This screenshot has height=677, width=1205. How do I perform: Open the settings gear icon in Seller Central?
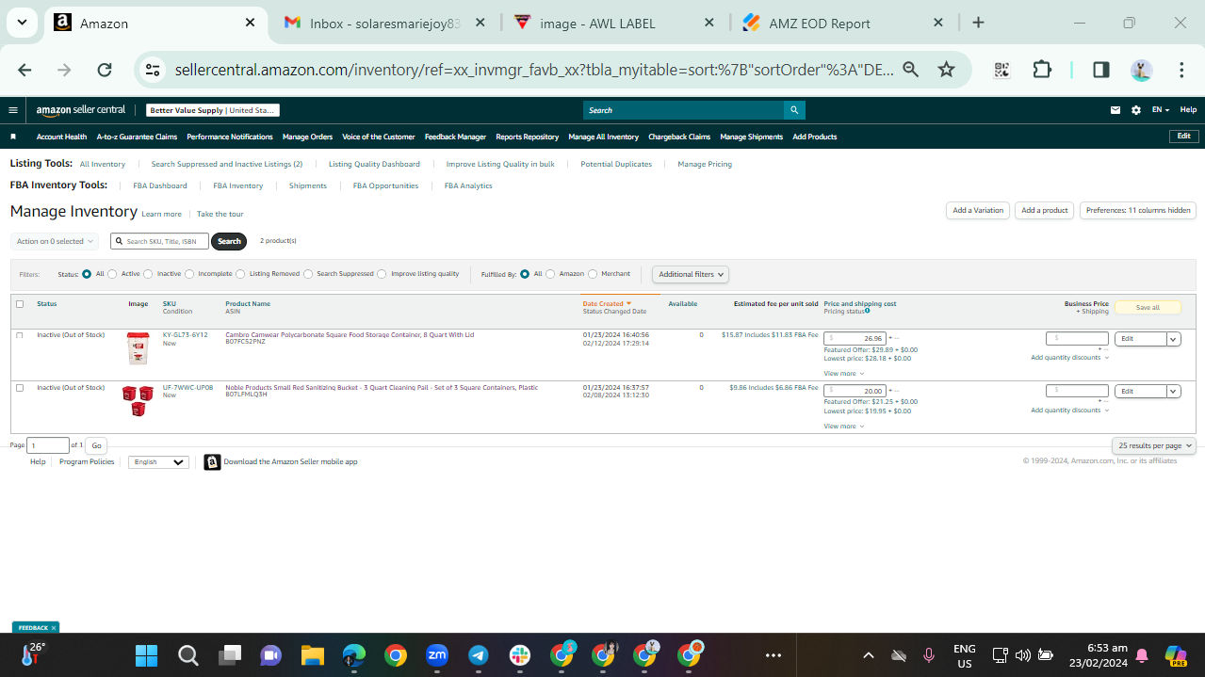1136,110
